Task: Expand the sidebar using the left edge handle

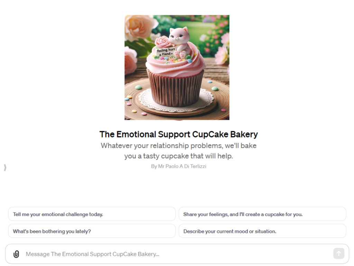Action: click(5, 168)
